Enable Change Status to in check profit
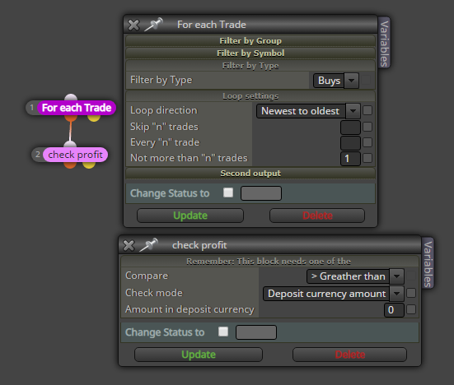The width and height of the screenshot is (454, 385). pyautogui.click(x=223, y=332)
